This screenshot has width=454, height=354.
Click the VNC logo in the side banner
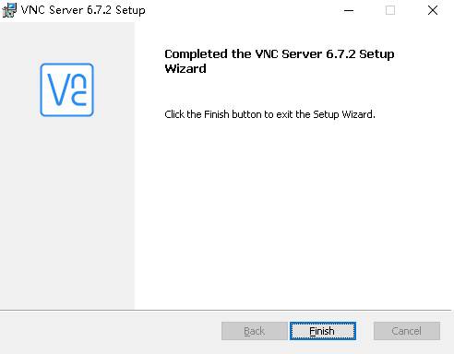(66, 89)
